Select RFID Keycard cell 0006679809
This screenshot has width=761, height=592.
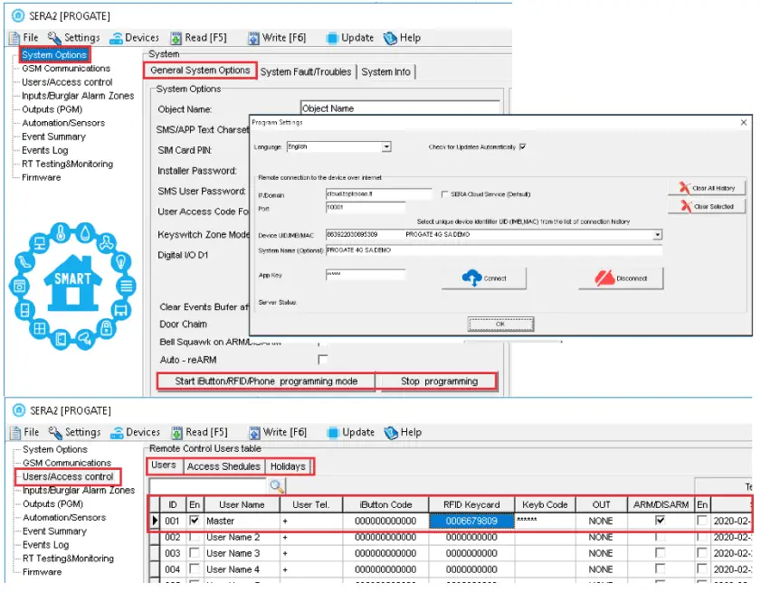tap(471, 521)
